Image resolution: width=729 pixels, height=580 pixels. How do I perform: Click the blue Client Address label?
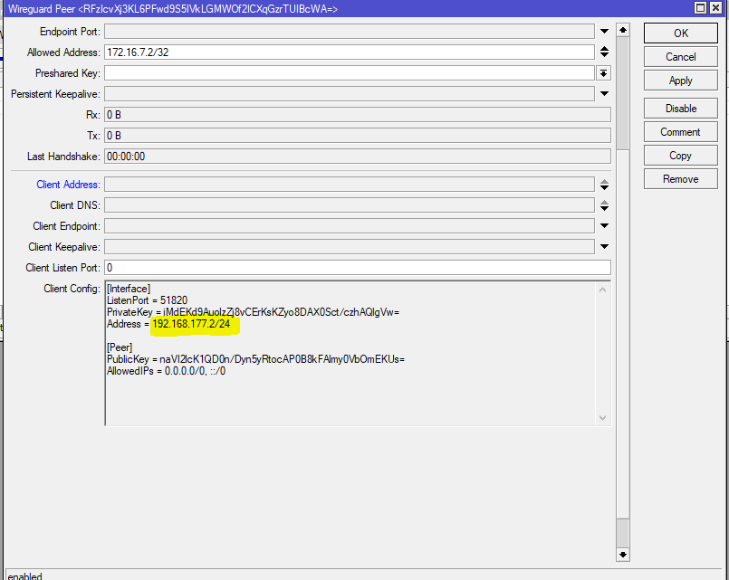coord(68,185)
